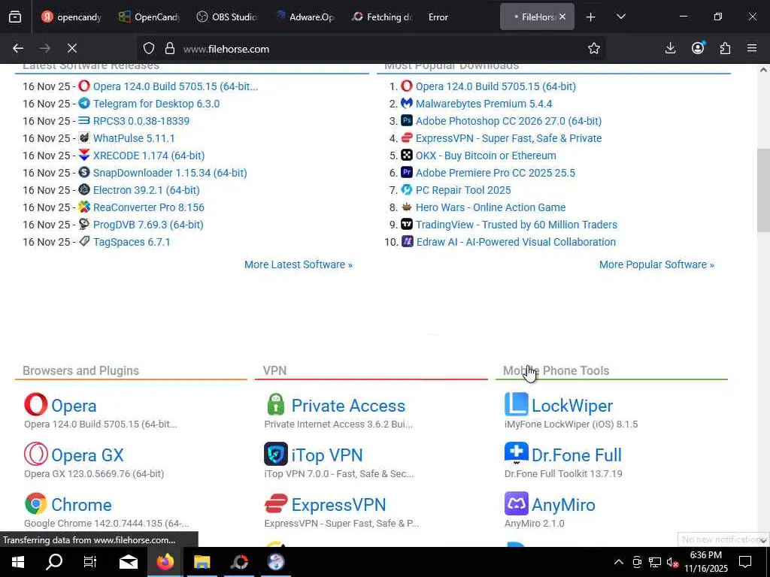The height and width of the screenshot is (577, 770).
Task: Click the LockWiper icon
Action: [x=516, y=405]
